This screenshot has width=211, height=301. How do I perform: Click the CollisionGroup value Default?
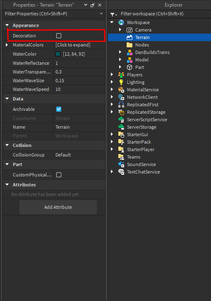point(79,155)
